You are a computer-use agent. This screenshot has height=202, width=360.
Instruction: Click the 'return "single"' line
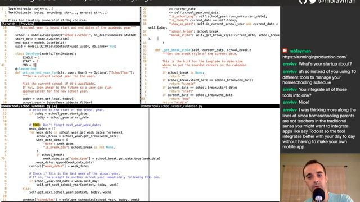click(x=182, y=84)
